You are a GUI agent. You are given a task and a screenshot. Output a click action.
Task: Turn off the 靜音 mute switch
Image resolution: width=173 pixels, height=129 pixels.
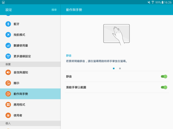(164, 76)
